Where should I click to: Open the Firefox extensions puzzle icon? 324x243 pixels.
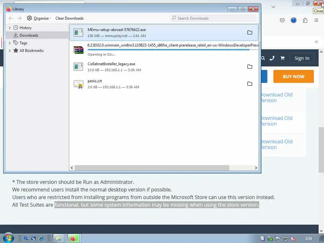pos(305,20)
